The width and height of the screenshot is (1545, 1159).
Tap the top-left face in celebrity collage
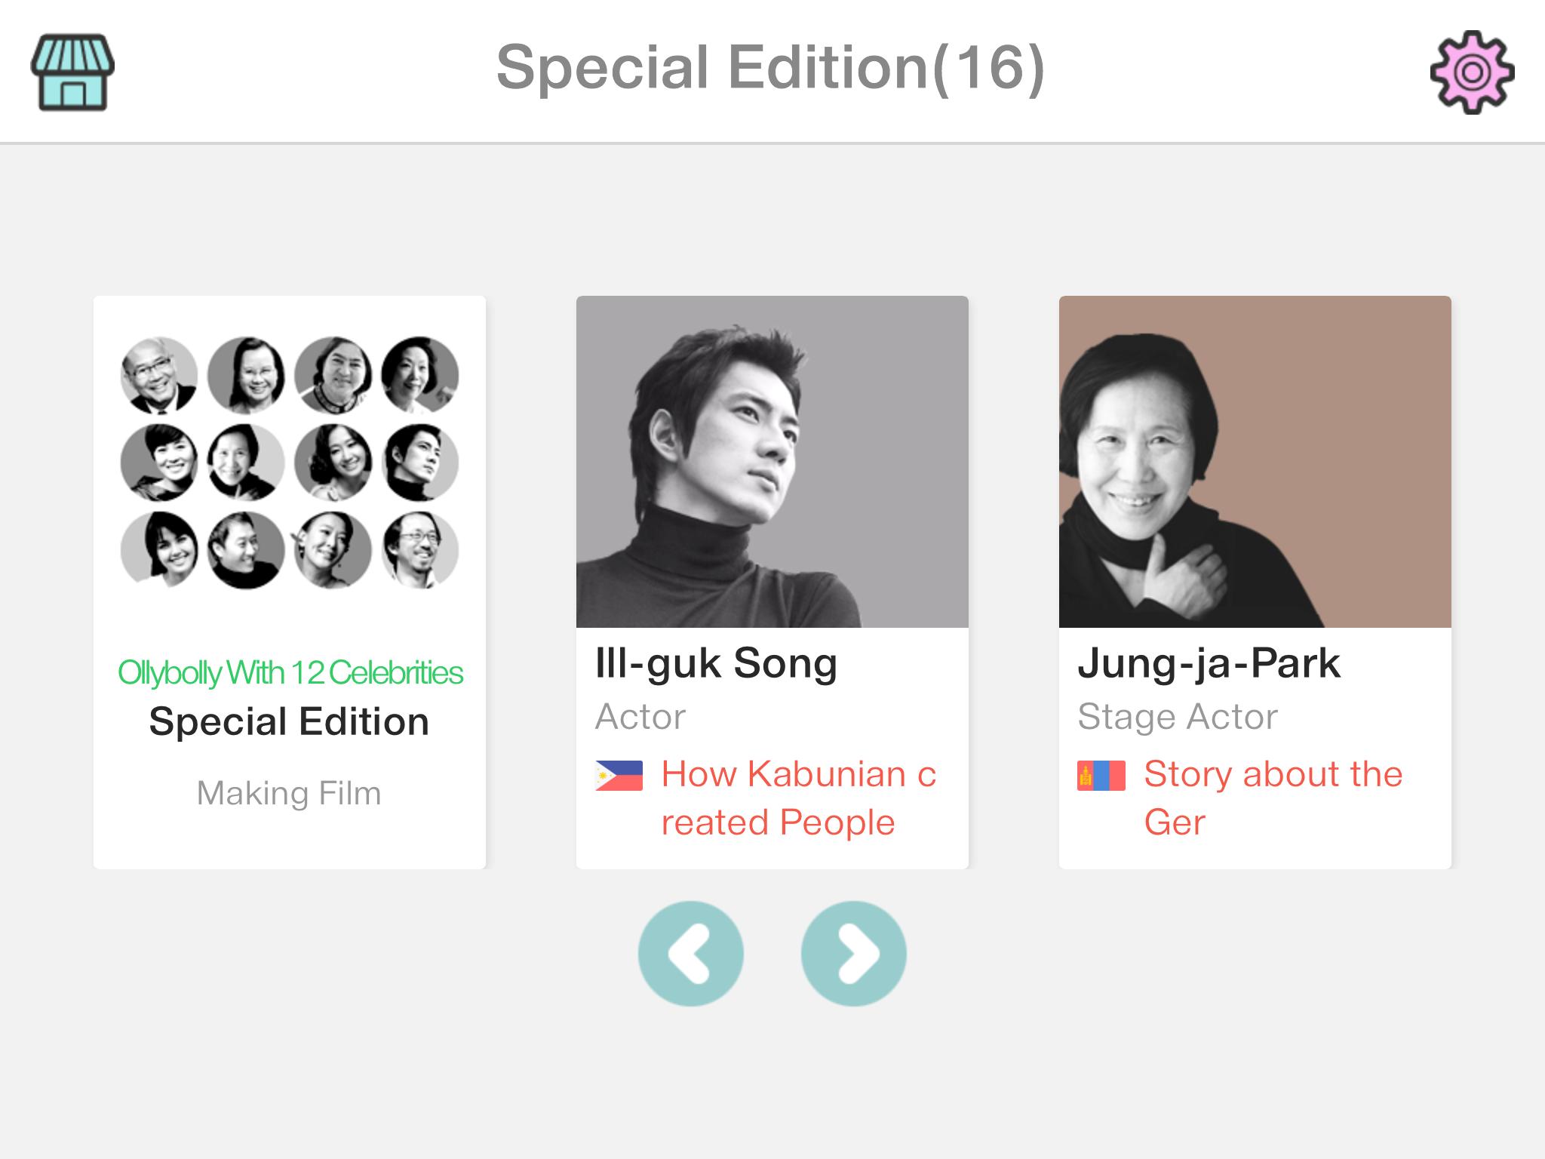[159, 375]
